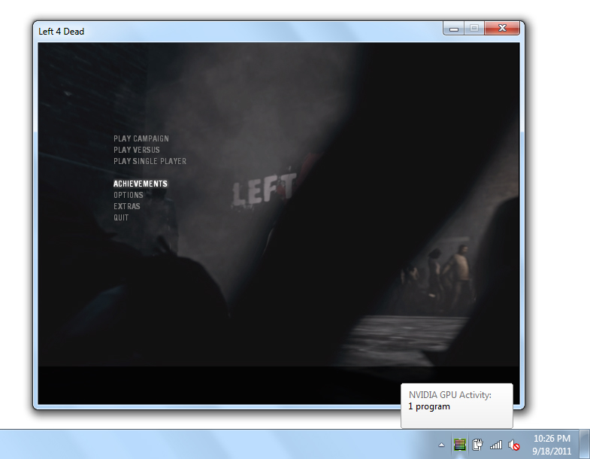Click Quit in the game menu

121,217
